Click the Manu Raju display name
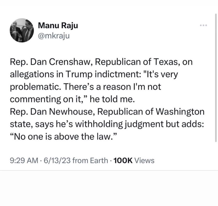Screen dimensions: 218x206 pyautogui.click(x=58, y=25)
